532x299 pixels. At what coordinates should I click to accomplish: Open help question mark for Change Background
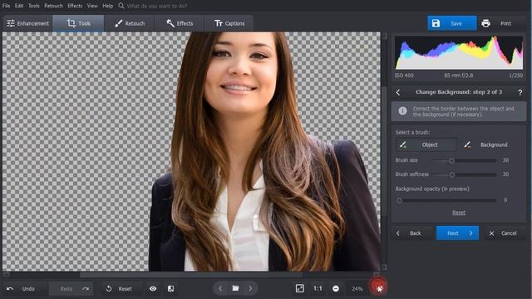[x=520, y=92]
